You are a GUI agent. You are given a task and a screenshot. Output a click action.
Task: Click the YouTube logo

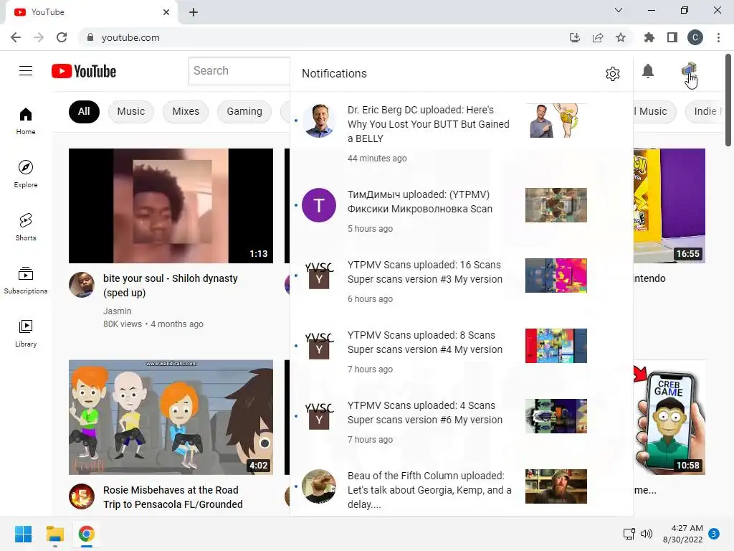click(84, 71)
